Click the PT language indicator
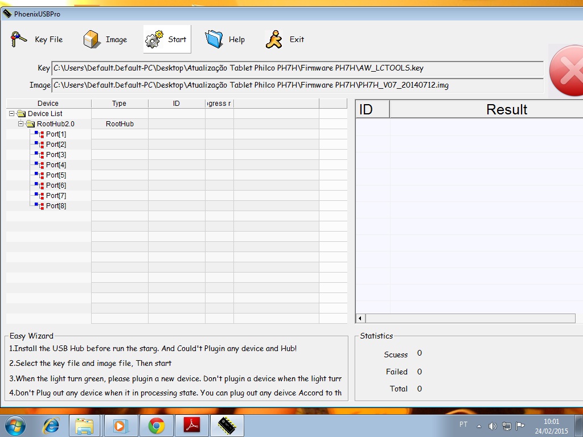Viewport: 583px width, 437px height. [x=463, y=424]
